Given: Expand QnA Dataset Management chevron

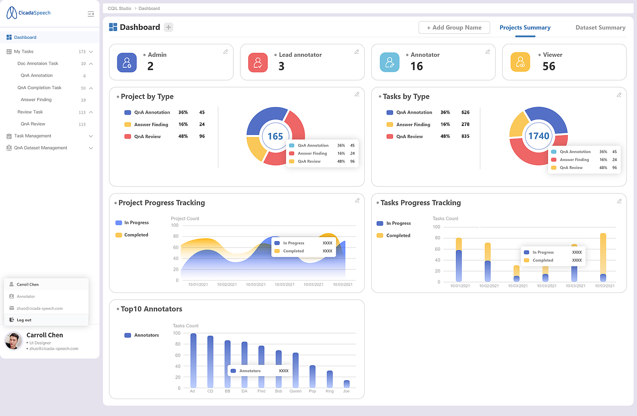Looking at the screenshot, I should pos(91,148).
